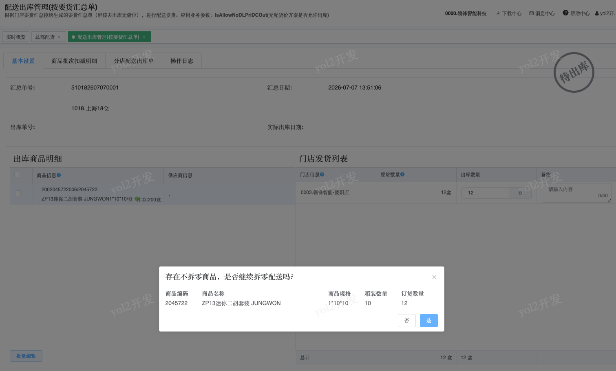Click the help icon beside 商品信息

[x=59, y=175]
